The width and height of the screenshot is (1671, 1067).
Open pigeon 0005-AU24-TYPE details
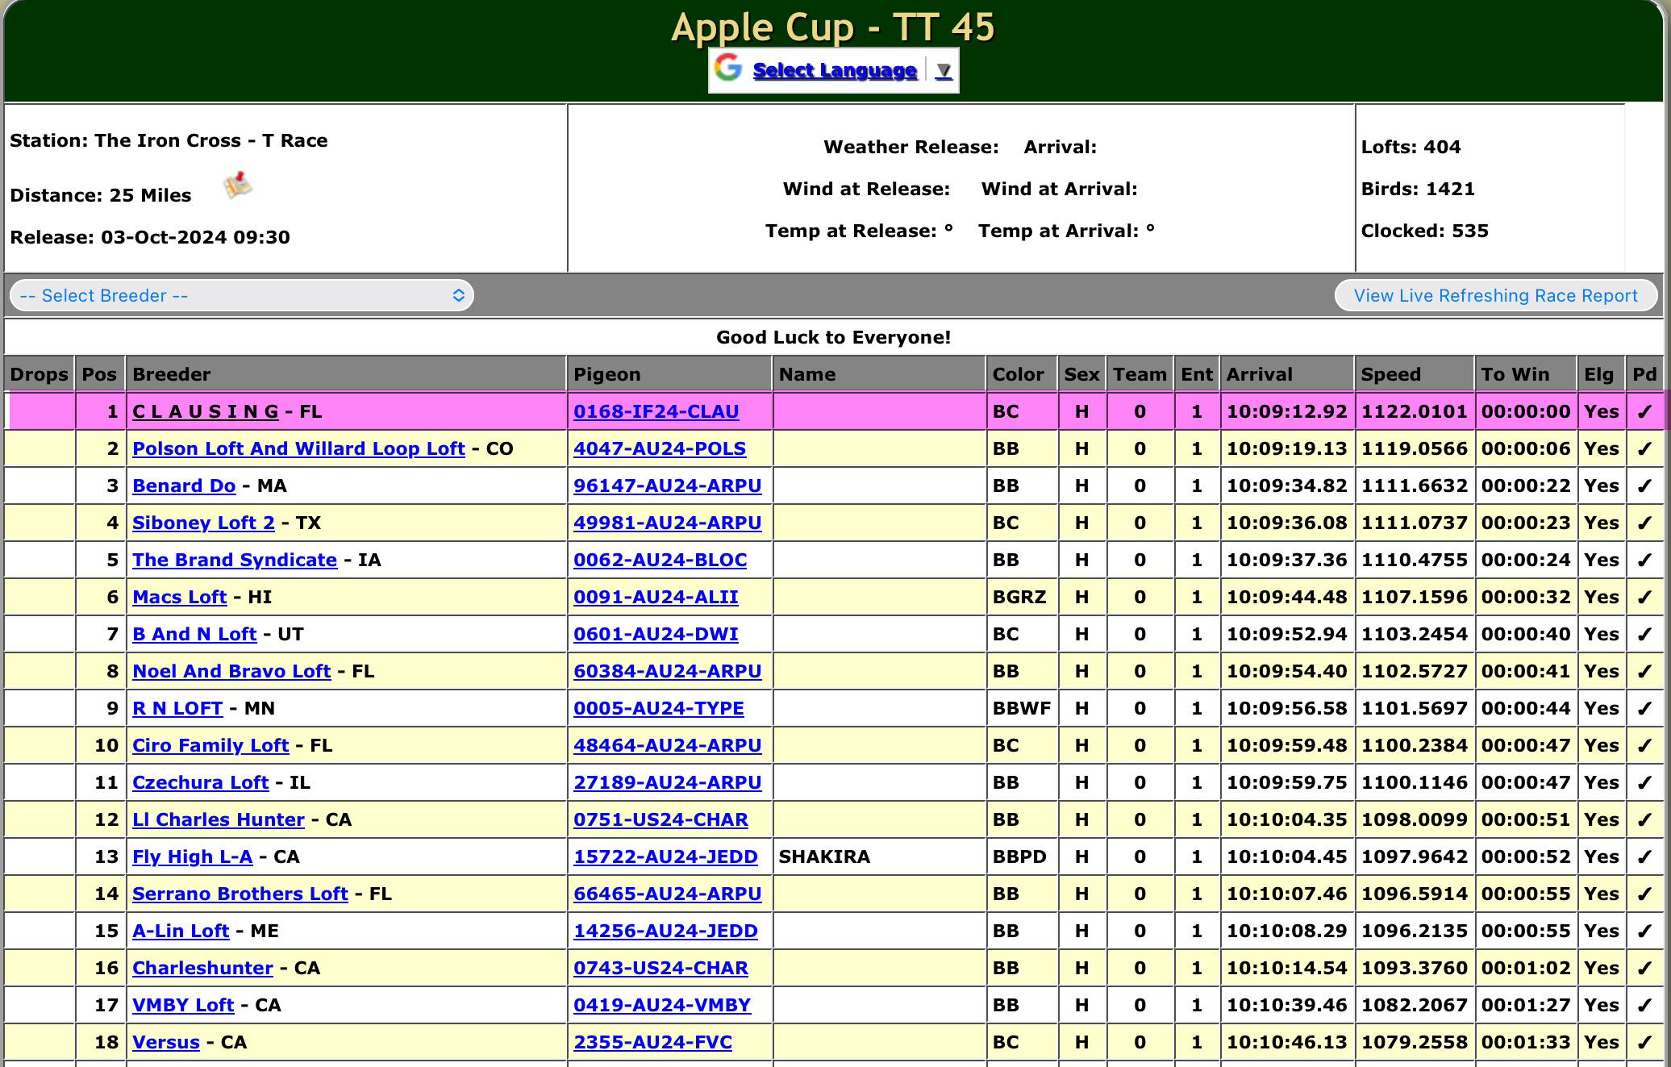coord(659,708)
